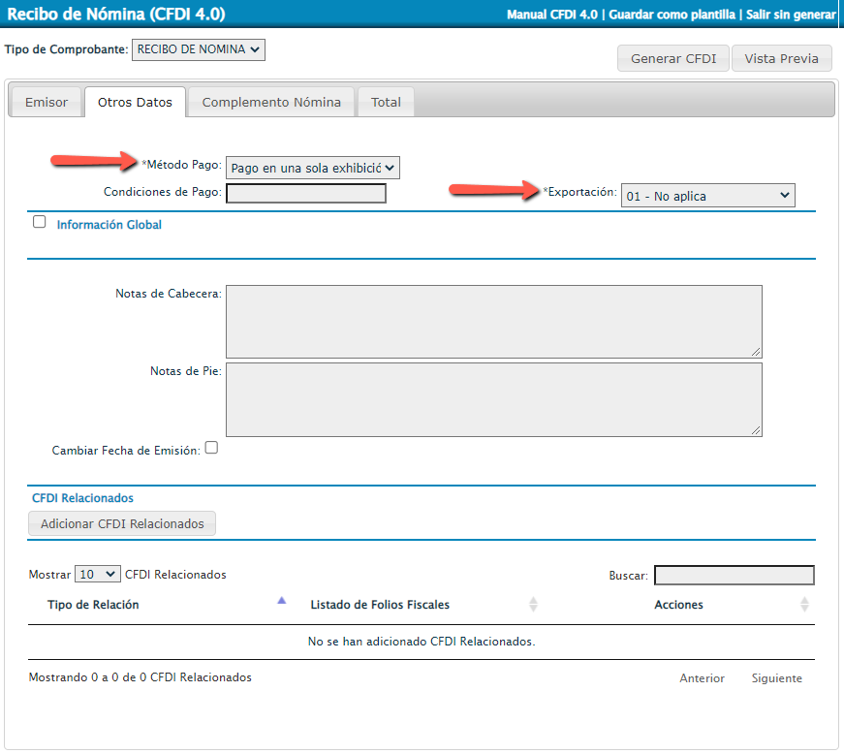Viewport: 844px width, 754px height.
Task: Expand the Método Pago dropdown
Action: [312, 168]
